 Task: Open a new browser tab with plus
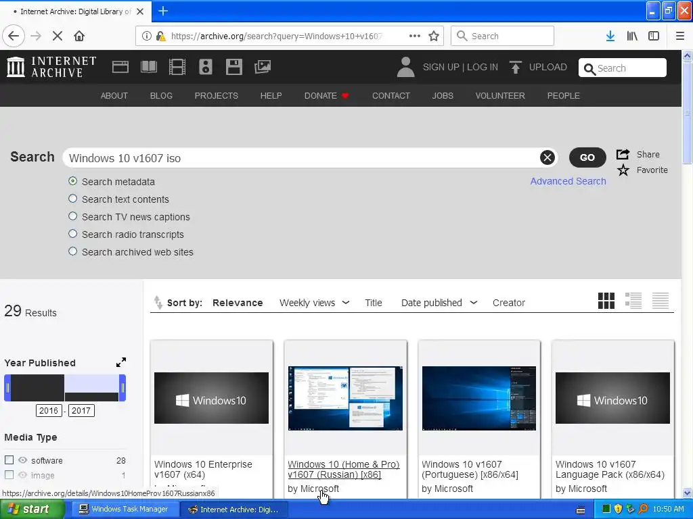(x=163, y=11)
